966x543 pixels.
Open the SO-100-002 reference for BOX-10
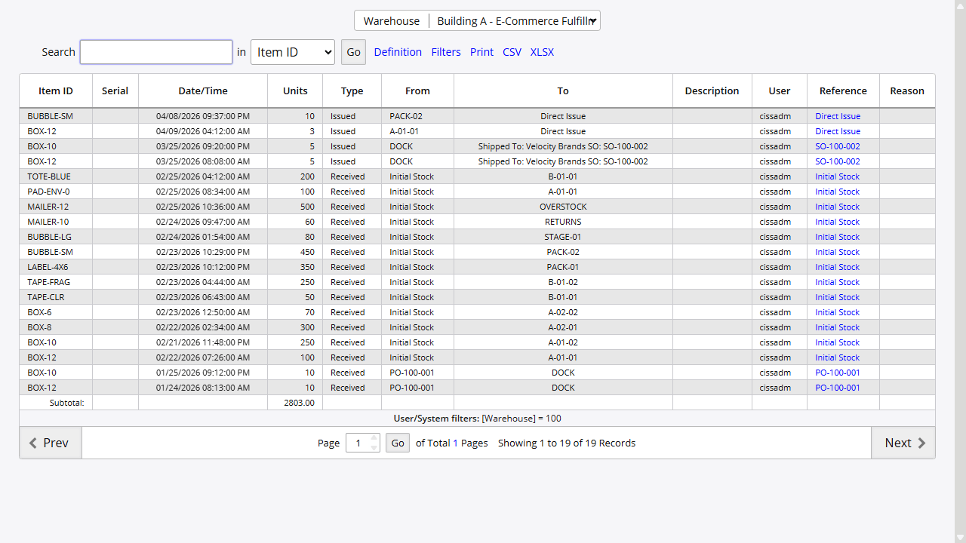pyautogui.click(x=837, y=146)
